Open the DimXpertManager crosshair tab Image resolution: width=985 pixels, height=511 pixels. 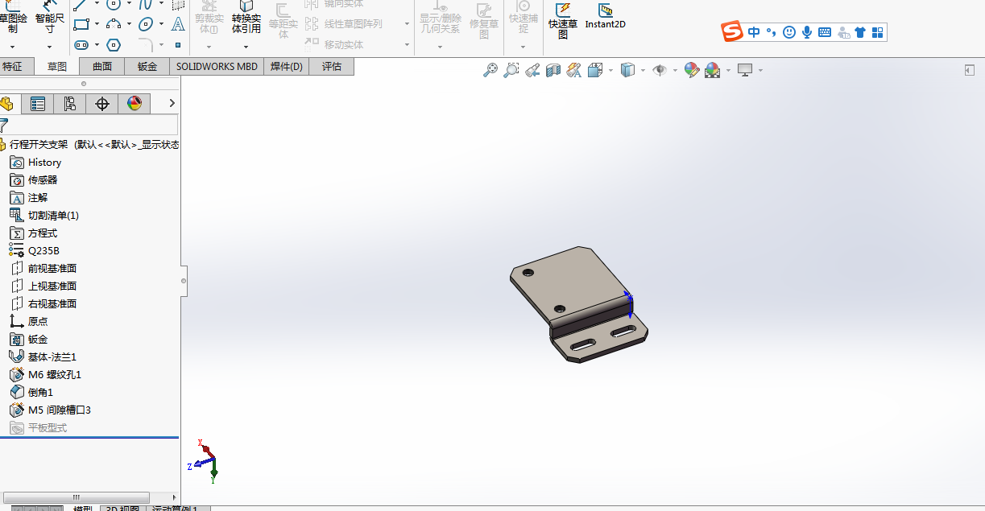pyautogui.click(x=101, y=104)
